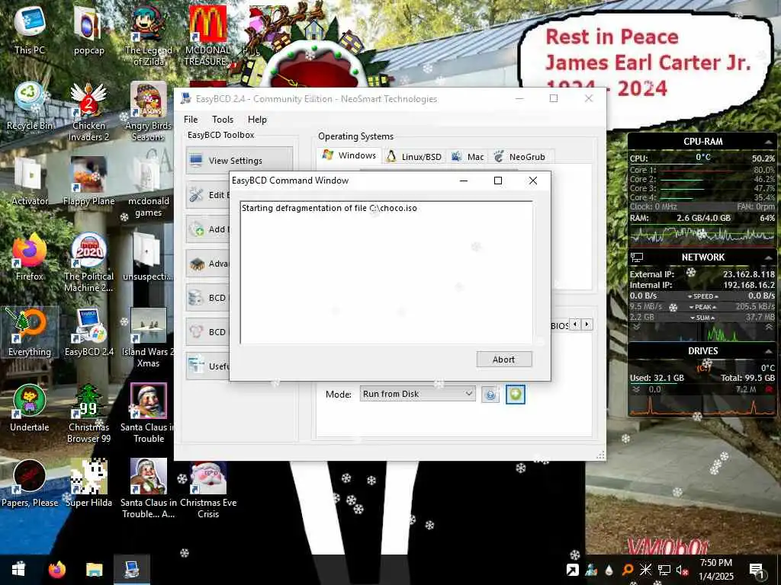
Task: Select the Recycle Bin icon
Action: [x=30, y=106]
